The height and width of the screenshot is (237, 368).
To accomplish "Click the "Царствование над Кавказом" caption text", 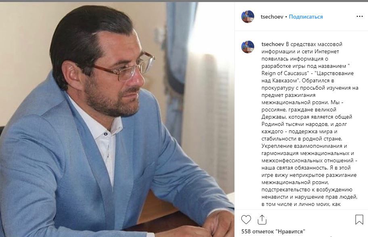I will (307, 77).
